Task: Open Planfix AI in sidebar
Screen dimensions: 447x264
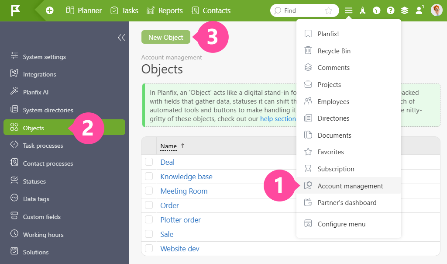Action: click(64, 92)
